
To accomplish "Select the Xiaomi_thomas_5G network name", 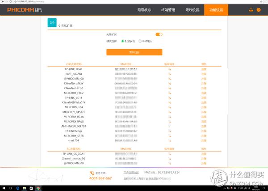I will (74, 159).
